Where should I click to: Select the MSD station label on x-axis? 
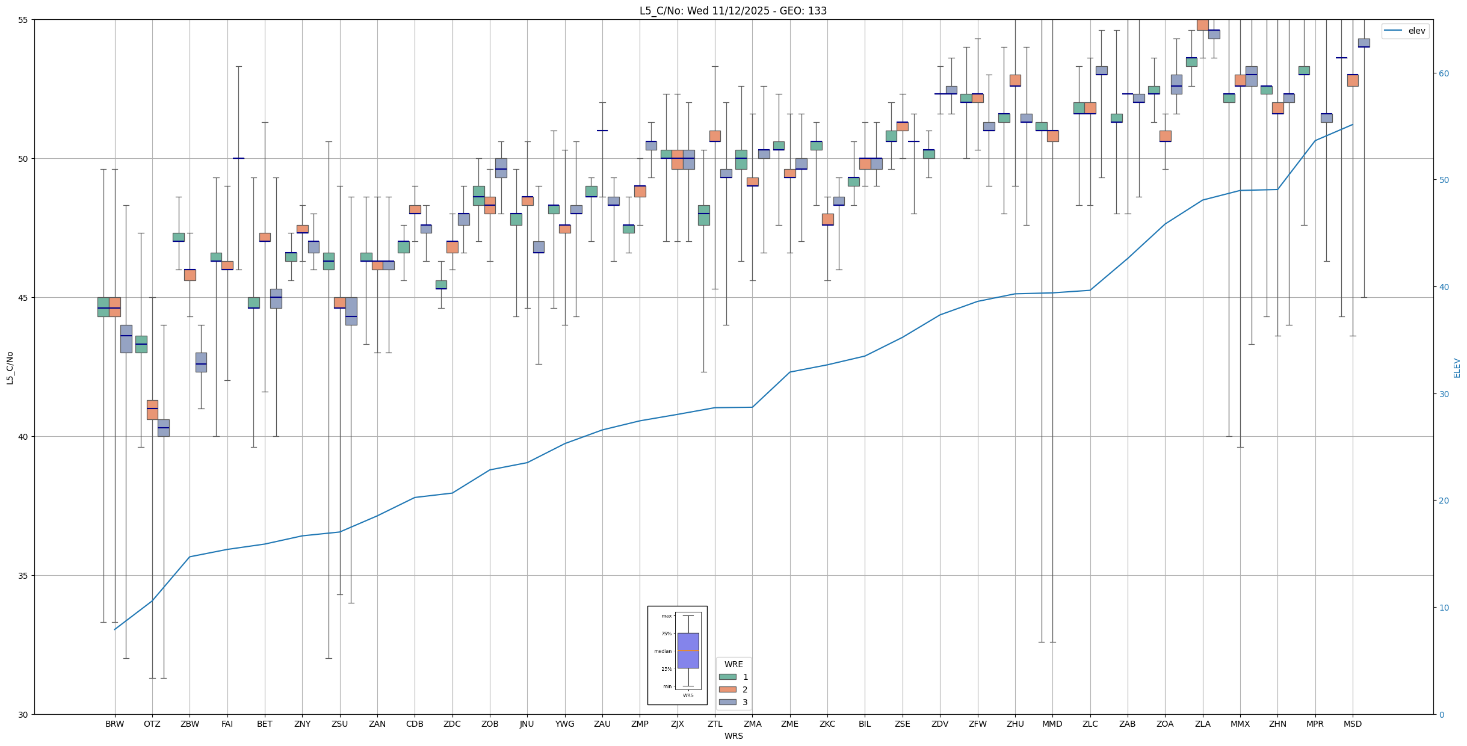click(1352, 724)
